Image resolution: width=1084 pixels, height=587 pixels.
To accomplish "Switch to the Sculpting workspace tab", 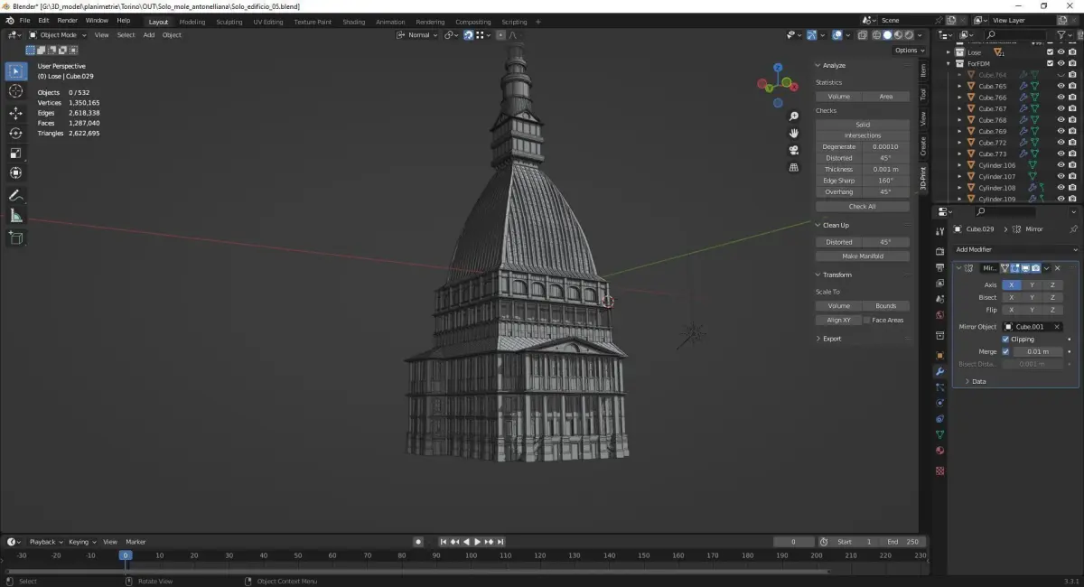I will (x=229, y=22).
